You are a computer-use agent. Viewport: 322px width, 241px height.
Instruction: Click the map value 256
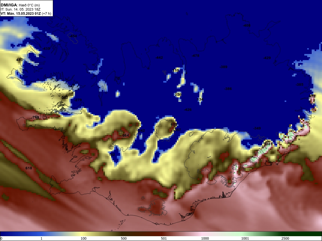(x=178, y=94)
